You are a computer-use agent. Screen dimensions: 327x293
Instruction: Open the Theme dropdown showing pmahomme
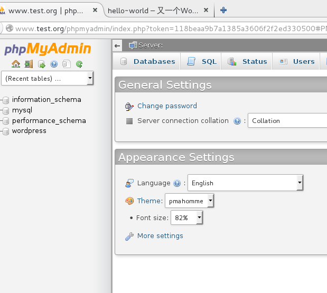coord(189,201)
